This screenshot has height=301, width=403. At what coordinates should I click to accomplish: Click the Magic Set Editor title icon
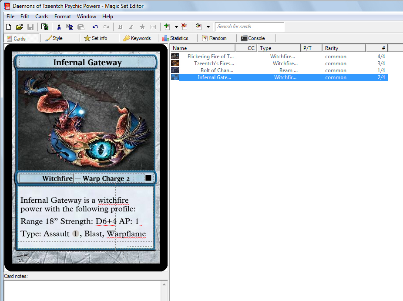(7, 6)
